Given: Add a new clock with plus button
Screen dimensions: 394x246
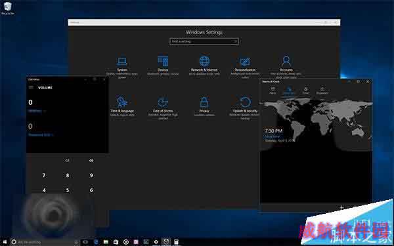Looking at the screenshot, I should click(x=341, y=207).
